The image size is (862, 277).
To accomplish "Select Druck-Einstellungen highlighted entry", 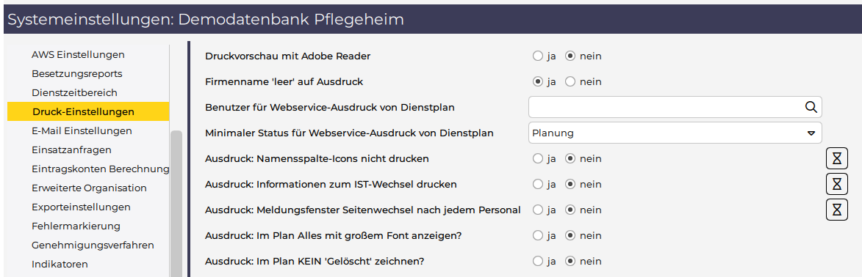I will (88, 111).
